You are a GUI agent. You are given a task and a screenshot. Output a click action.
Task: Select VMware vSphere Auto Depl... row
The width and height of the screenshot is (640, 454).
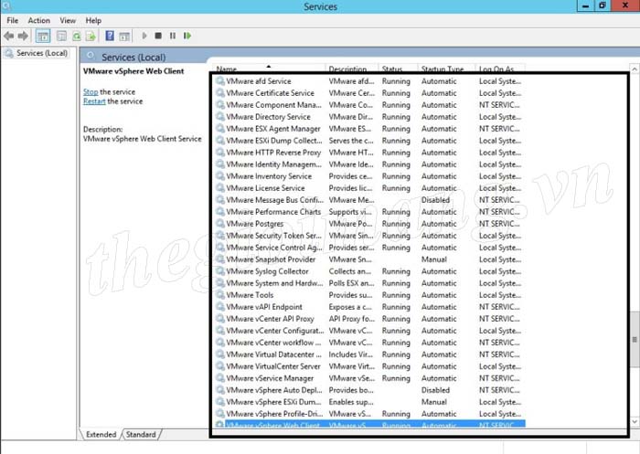(370, 390)
